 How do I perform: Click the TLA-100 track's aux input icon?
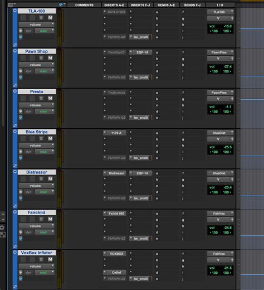[x=15, y=11]
